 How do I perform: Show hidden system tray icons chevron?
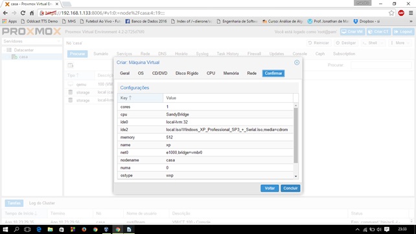358,229
